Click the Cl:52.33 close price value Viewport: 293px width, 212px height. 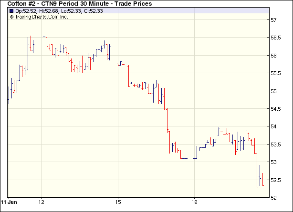coord(92,10)
